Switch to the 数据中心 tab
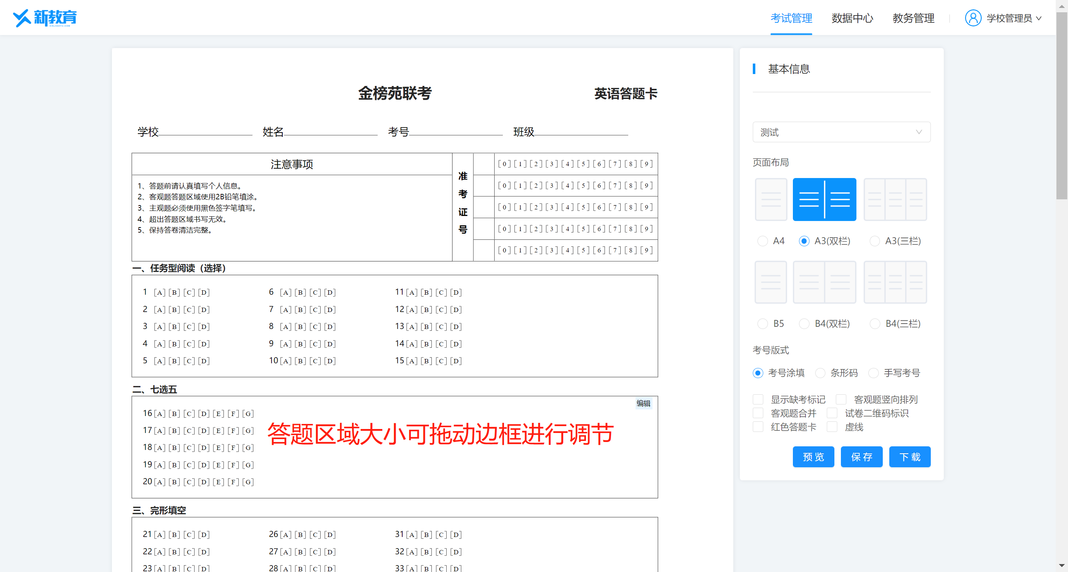 click(x=852, y=18)
